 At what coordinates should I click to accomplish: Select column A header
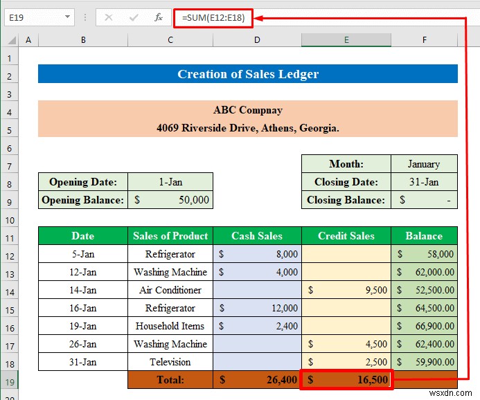(x=28, y=40)
